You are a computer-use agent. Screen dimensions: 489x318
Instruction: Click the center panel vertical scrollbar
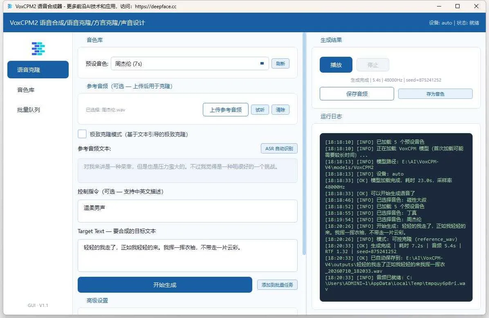pyautogui.click(x=304, y=144)
